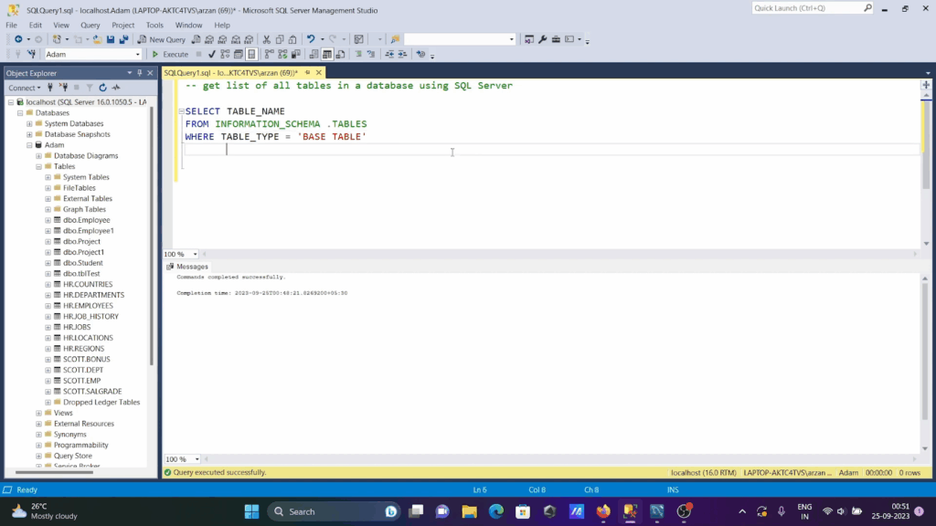The height and width of the screenshot is (526, 936).
Task: Open the Object Explorer window options arrow
Action: (130, 73)
